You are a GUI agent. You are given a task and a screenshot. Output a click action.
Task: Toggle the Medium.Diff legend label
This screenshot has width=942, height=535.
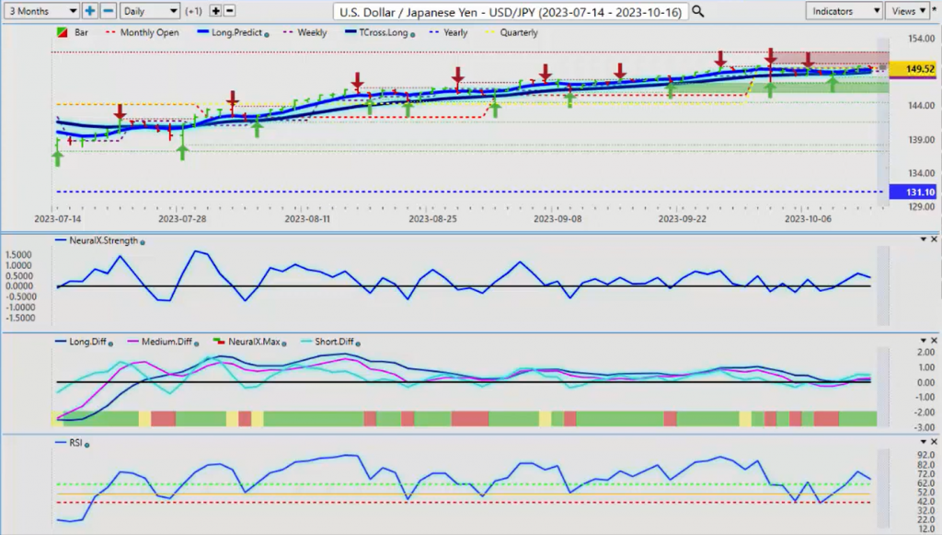167,342
